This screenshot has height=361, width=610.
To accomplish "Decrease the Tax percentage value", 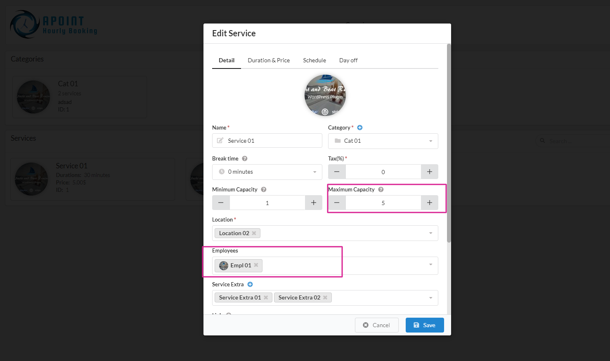I will pos(337,172).
